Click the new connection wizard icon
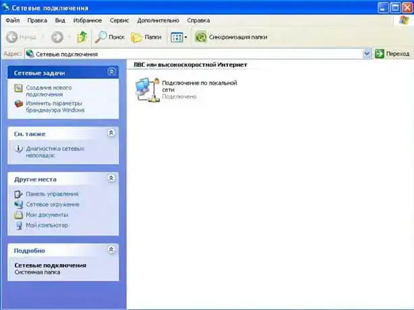Viewport: 414px width, 310px height. point(18,88)
